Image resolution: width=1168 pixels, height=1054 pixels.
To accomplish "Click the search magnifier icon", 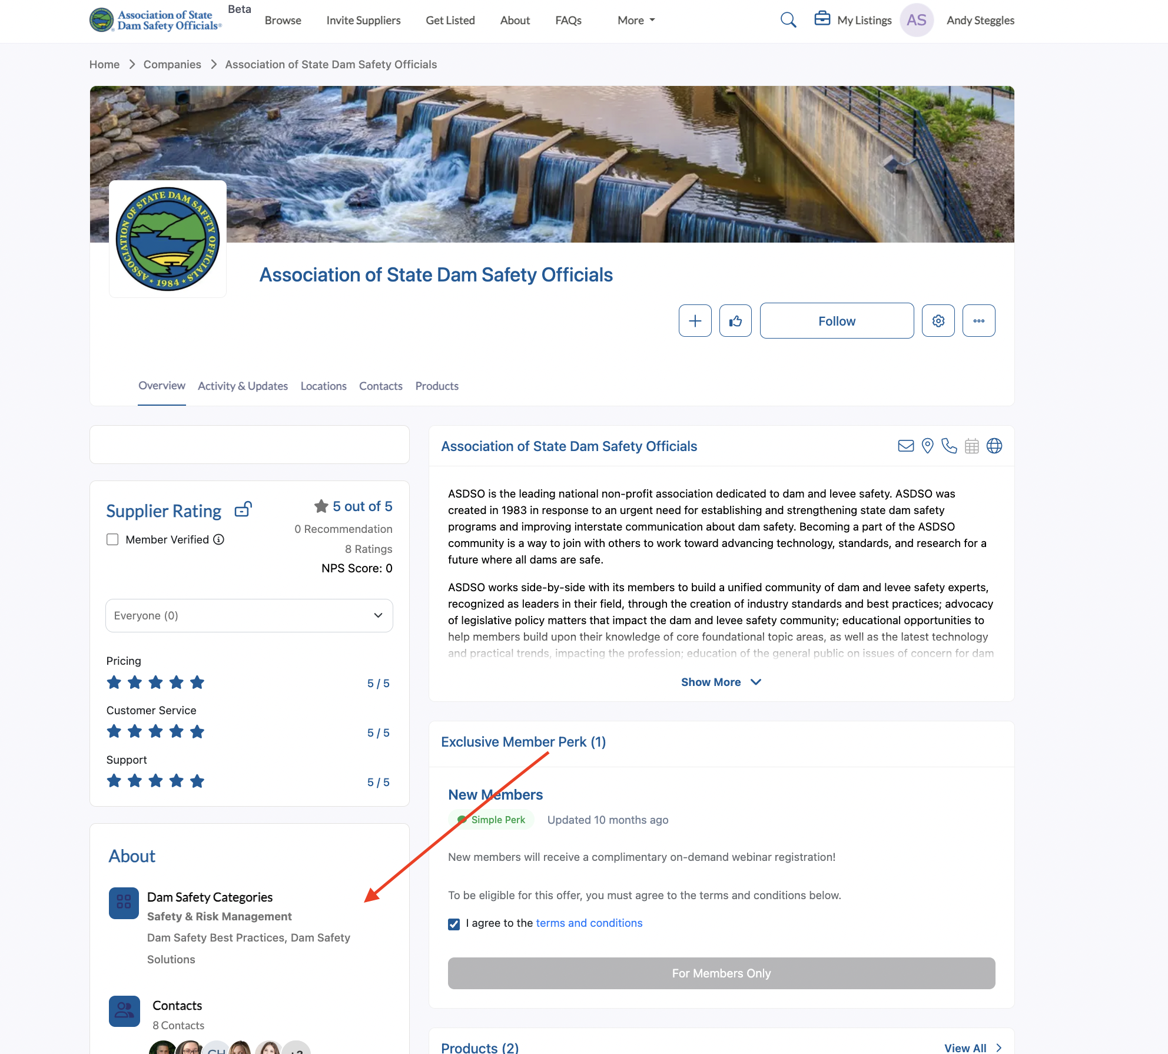I will tap(788, 20).
